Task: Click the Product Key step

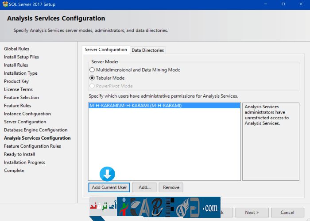Action: 16,81
